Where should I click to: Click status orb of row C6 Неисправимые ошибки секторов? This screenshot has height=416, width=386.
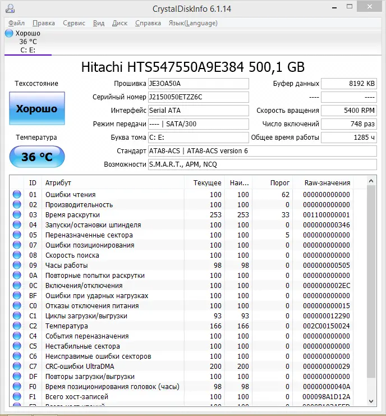[17, 356]
